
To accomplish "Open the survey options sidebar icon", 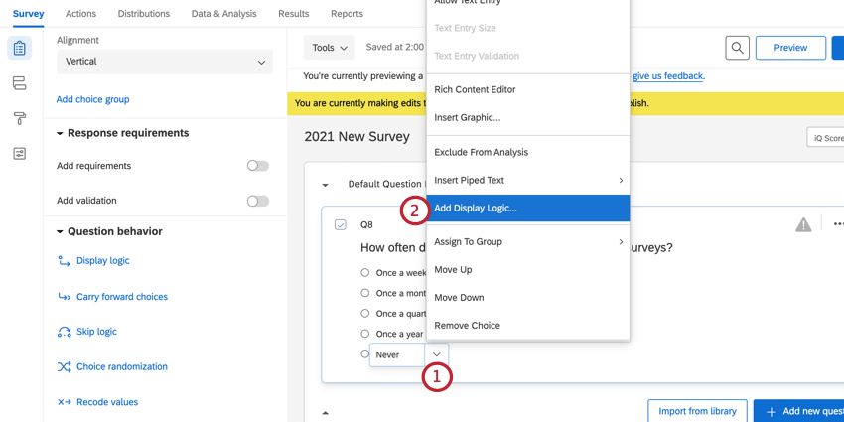I will tap(19, 154).
